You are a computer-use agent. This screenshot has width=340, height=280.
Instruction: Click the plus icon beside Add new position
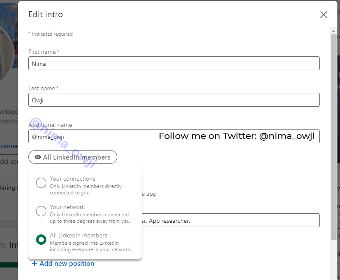point(34,264)
